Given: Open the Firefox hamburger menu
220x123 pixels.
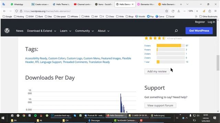Looking at the screenshot, I should tap(216, 11).
